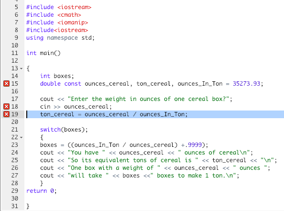This screenshot has height=211, width=284.
Task: Click the closing brace on line 31
Action: click(28, 206)
